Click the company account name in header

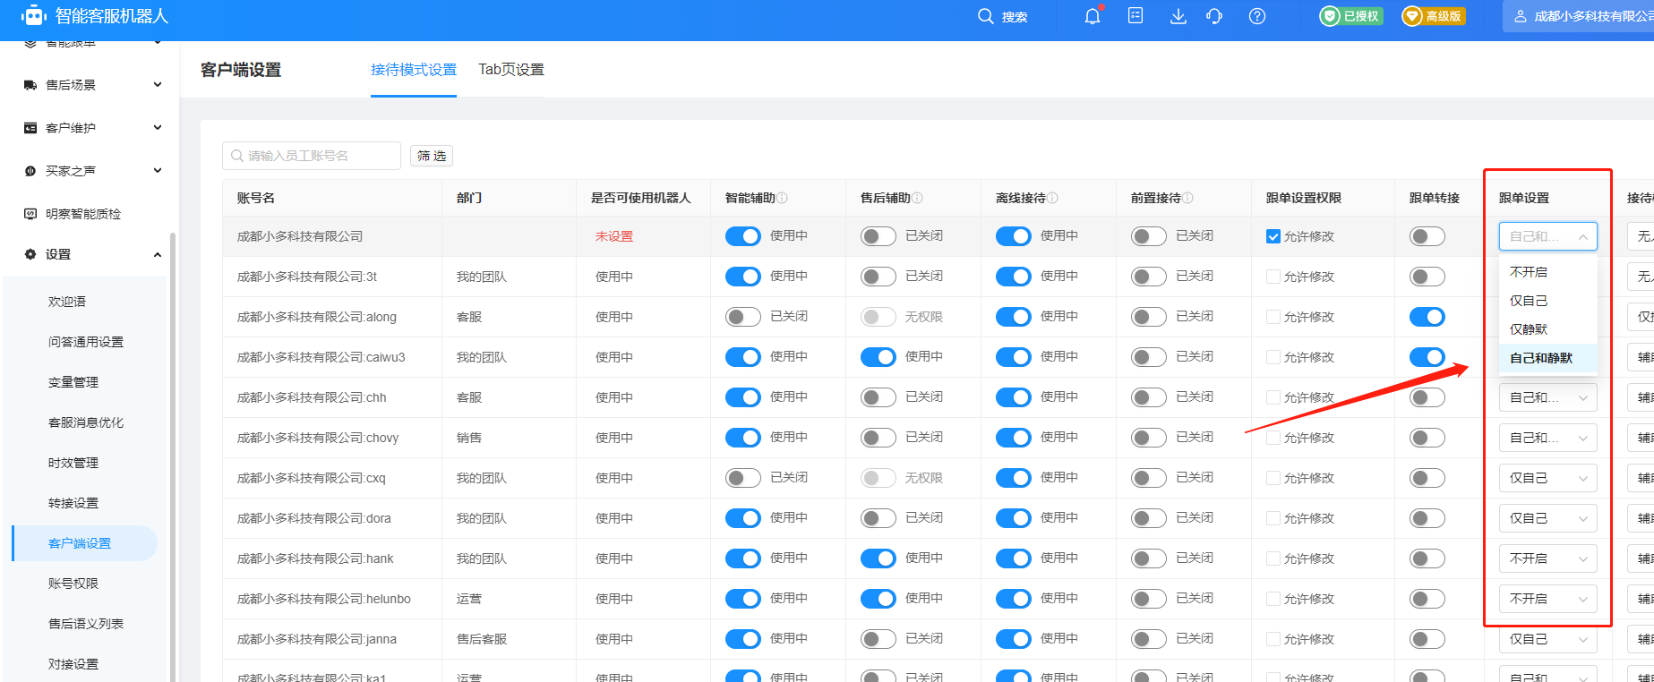click(x=1594, y=16)
